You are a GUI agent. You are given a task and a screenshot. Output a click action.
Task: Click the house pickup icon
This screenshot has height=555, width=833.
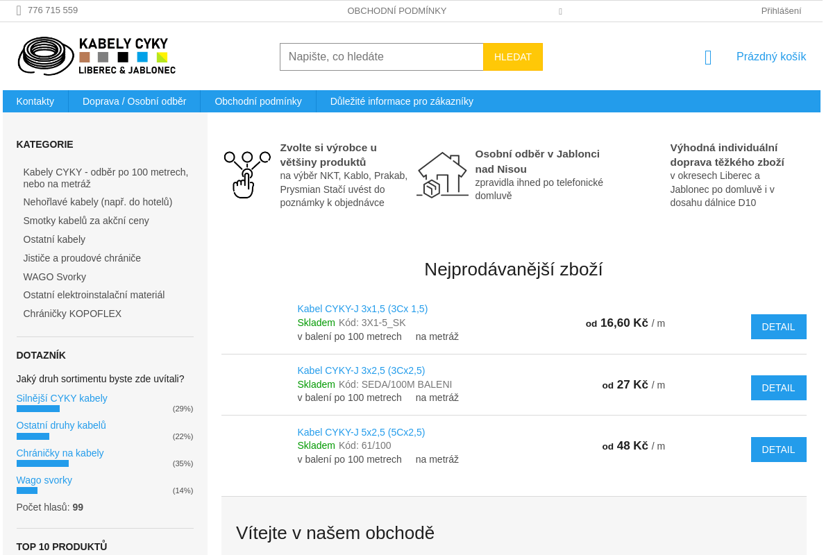click(x=442, y=175)
